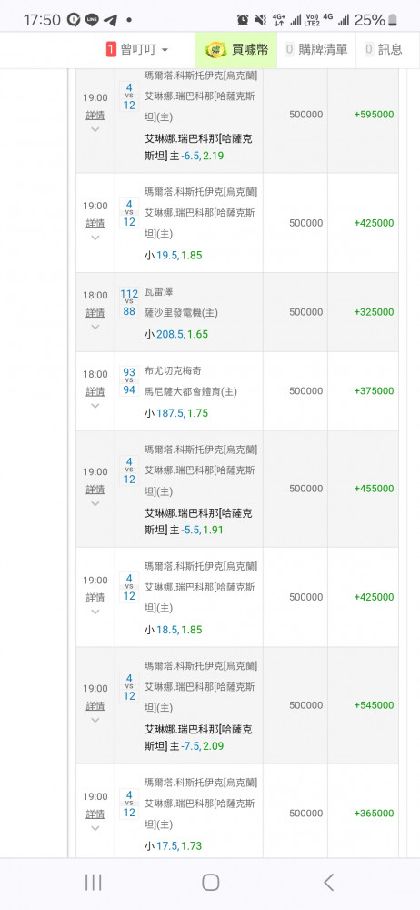Tap the Android home button
Viewport: 420px width, 910px height.
(x=210, y=883)
